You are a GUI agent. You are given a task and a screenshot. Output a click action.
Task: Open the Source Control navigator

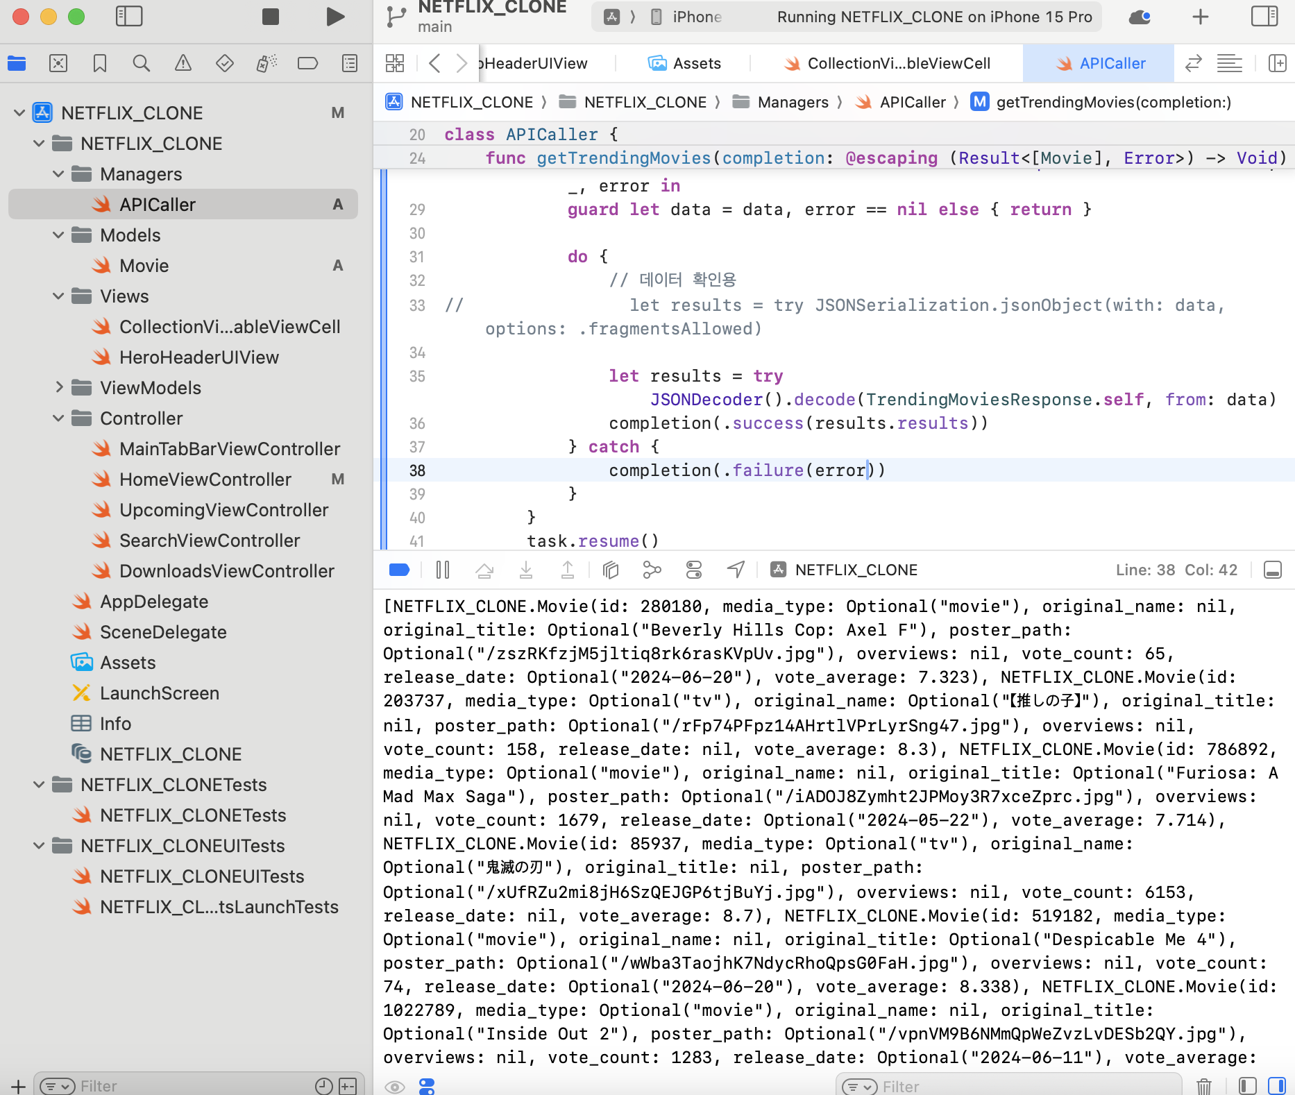tap(58, 64)
